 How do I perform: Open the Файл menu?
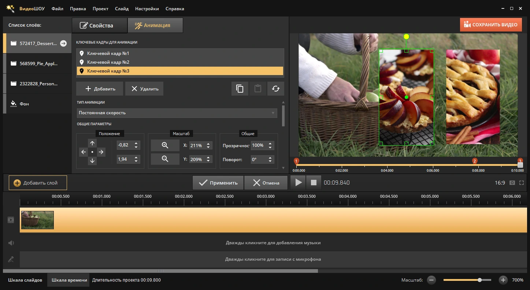click(58, 8)
